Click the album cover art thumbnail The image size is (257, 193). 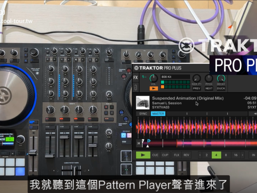[x=143, y=103]
